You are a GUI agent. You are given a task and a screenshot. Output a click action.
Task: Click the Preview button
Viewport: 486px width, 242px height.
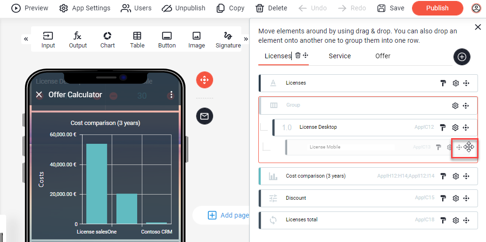(30, 8)
